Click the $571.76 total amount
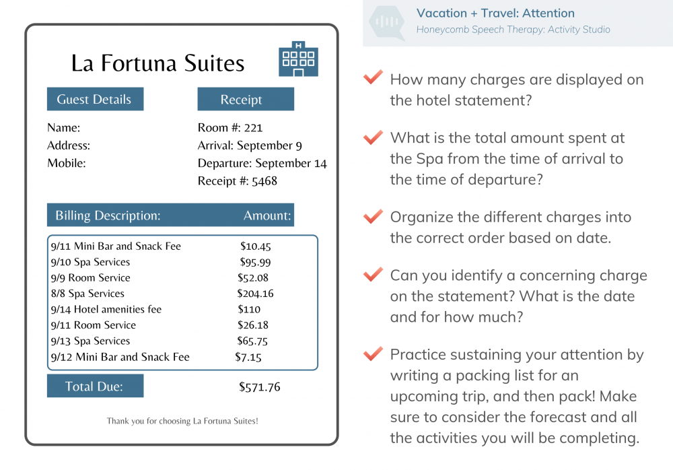 point(259,387)
